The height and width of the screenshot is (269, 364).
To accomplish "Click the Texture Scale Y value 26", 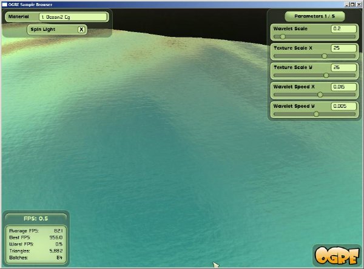I will coord(343,67).
